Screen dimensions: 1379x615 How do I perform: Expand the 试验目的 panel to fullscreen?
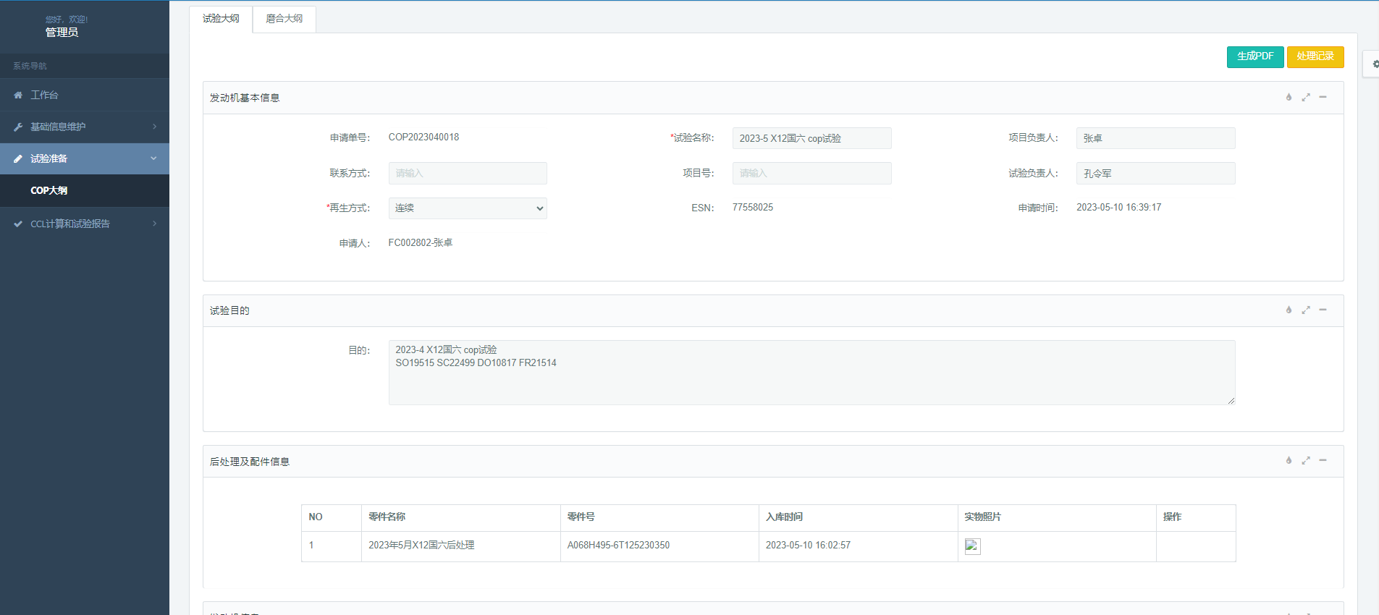click(1306, 310)
